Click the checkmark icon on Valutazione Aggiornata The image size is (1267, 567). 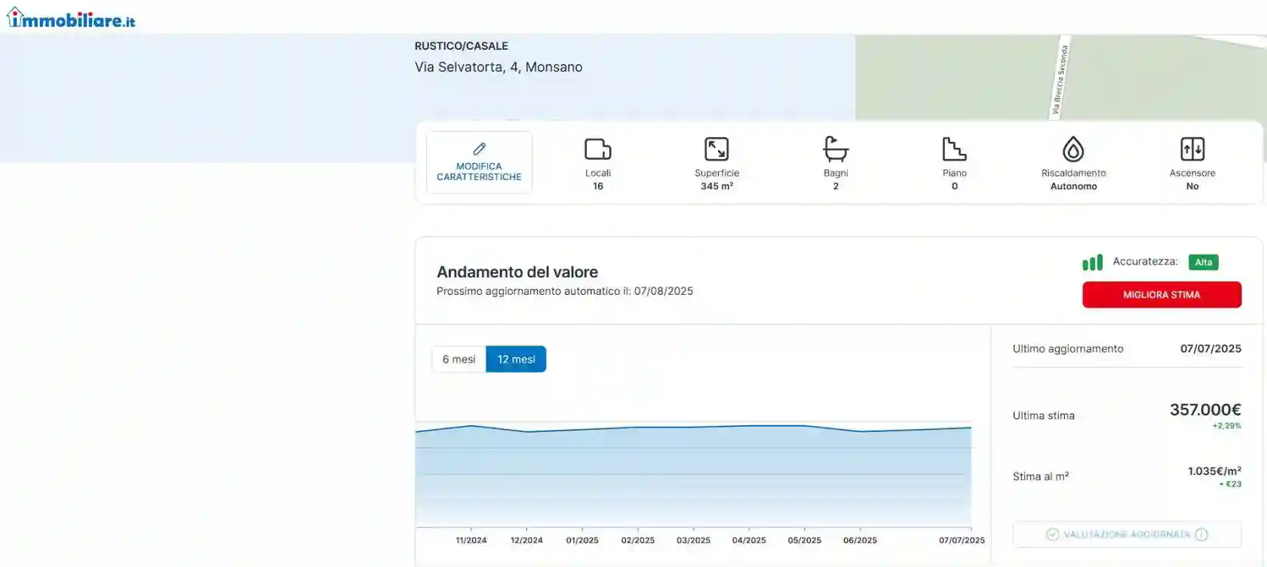tap(1052, 535)
